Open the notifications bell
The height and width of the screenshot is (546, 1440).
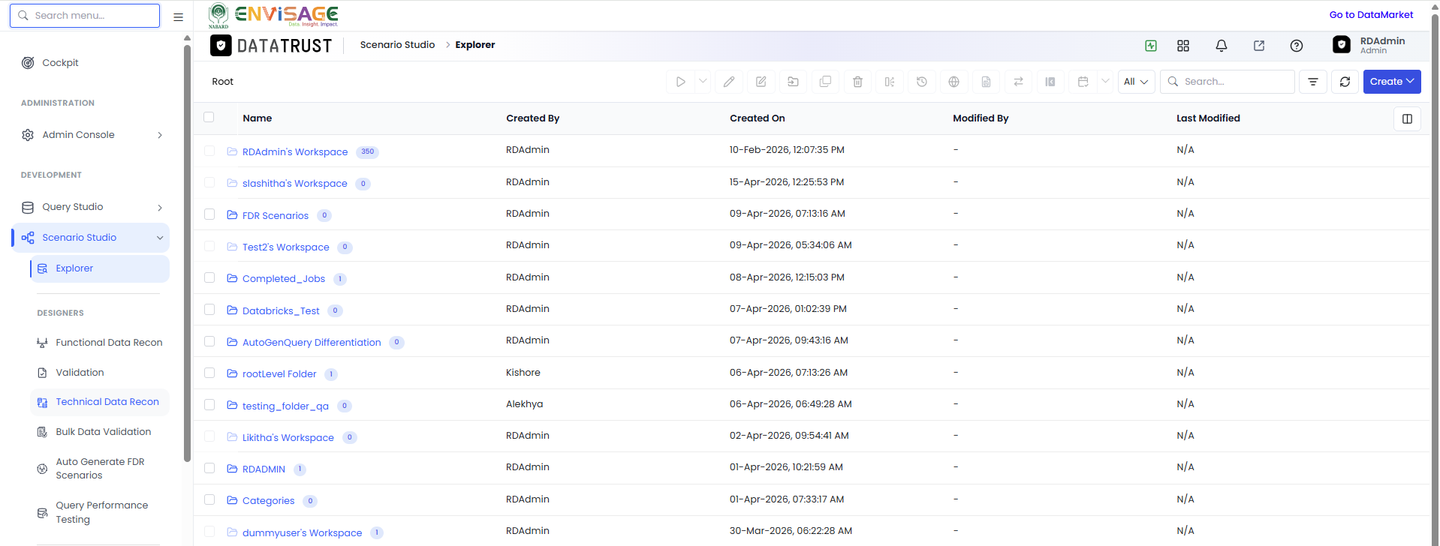1222,46
